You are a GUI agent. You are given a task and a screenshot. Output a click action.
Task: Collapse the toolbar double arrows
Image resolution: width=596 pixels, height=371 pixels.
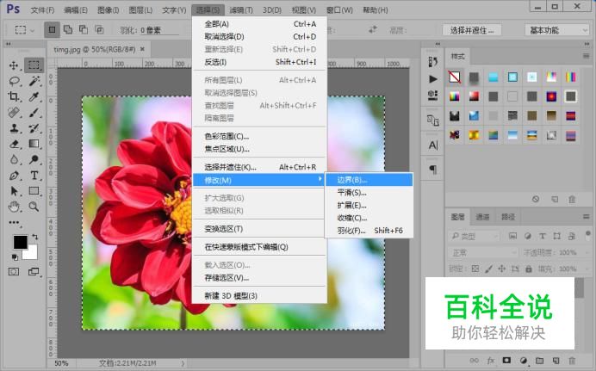[x=9, y=45]
